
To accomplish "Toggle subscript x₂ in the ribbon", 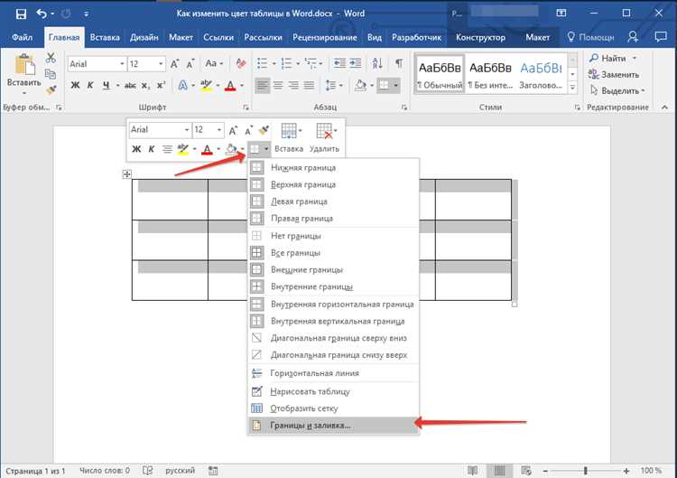I will 145,86.
